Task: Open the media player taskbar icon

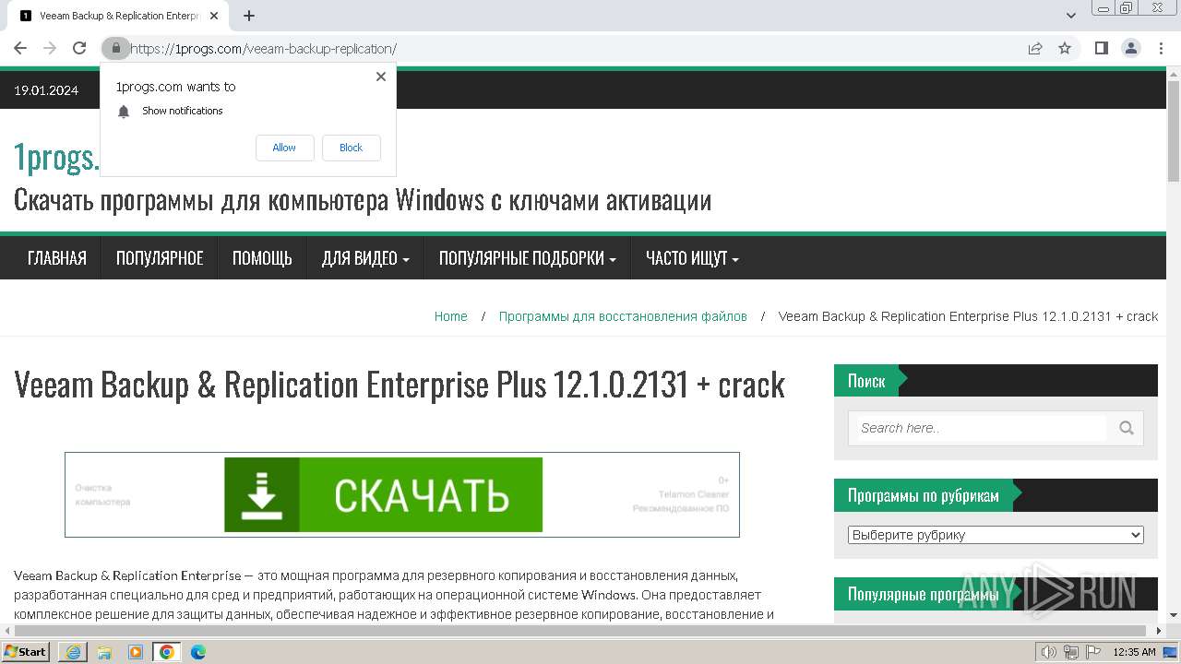Action: click(136, 652)
